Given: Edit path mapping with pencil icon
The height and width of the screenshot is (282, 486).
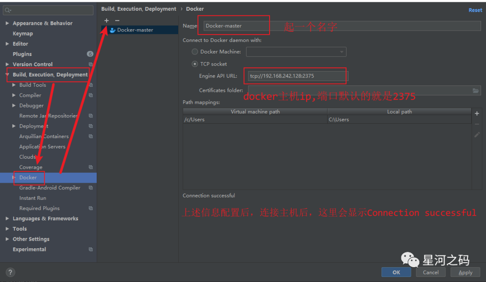Looking at the screenshot, I should (477, 134).
